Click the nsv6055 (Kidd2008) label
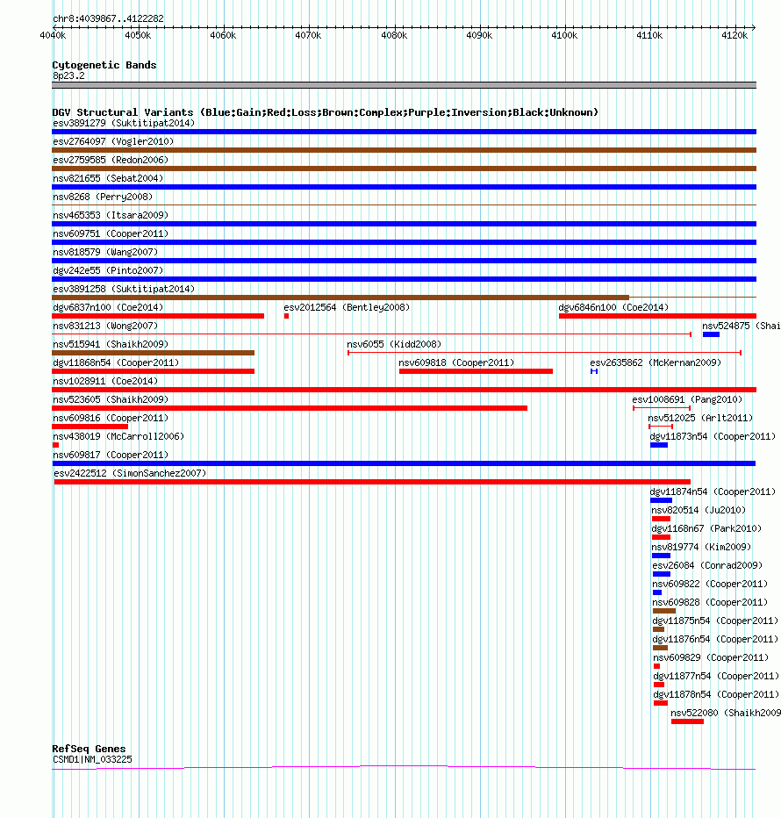The width and height of the screenshot is (781, 818). (394, 344)
